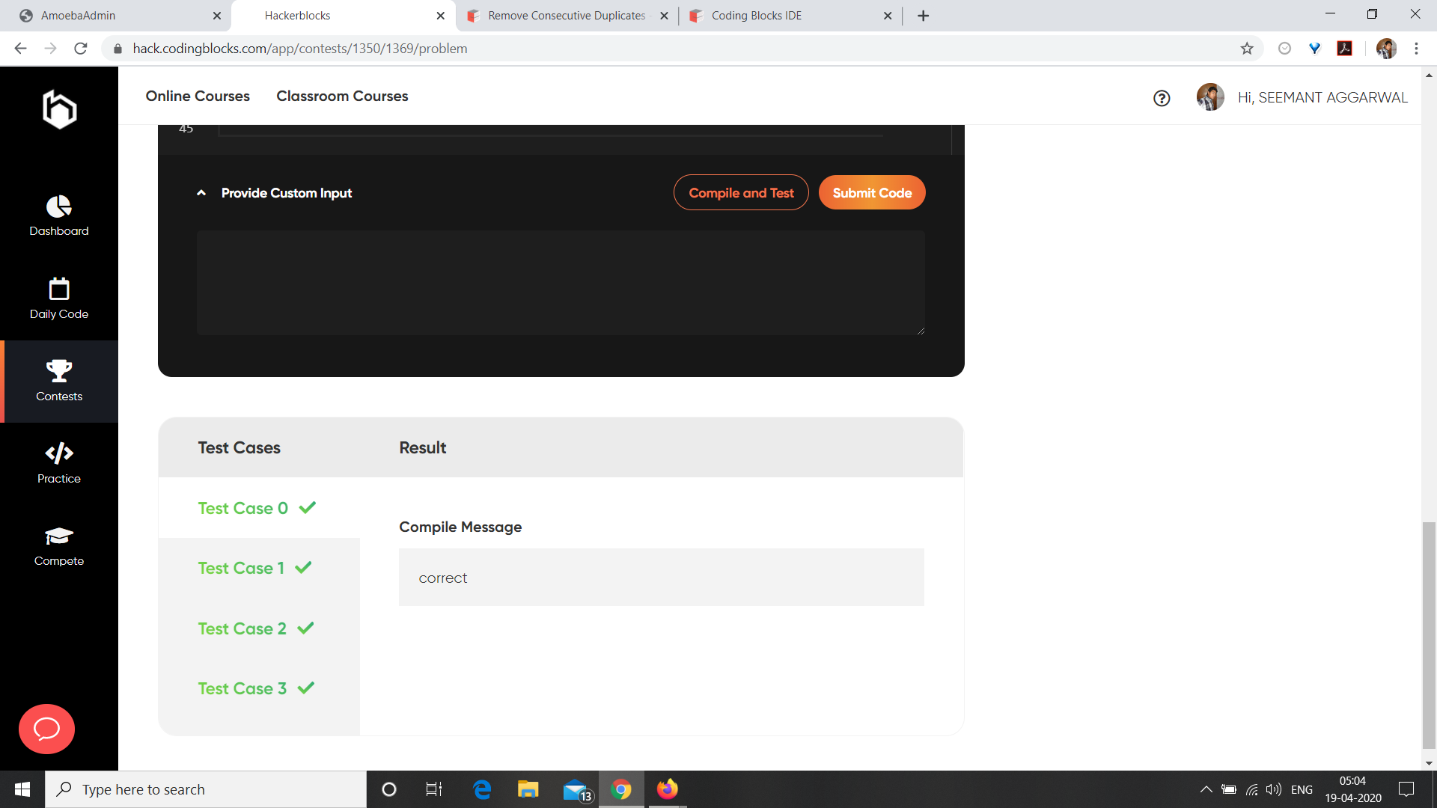Click the help question mark icon
The image size is (1437, 808).
1162,98
